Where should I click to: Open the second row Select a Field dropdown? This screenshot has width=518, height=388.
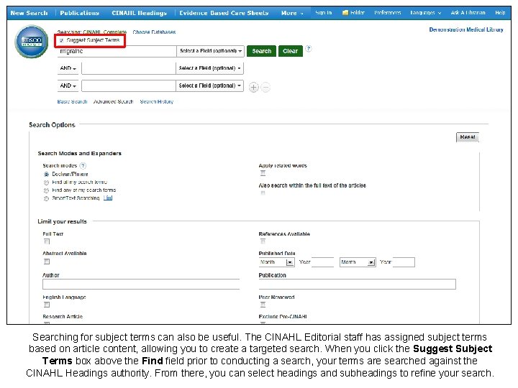click(209, 68)
